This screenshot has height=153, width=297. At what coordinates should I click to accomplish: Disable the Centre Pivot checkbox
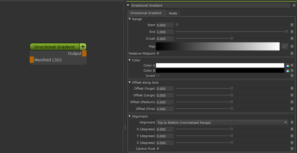pos(158,149)
